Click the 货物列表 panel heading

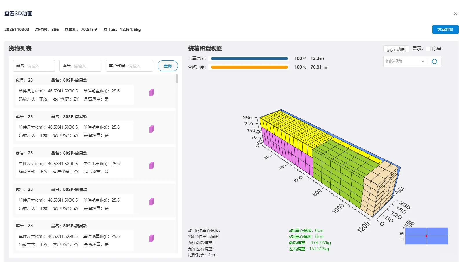(20, 48)
